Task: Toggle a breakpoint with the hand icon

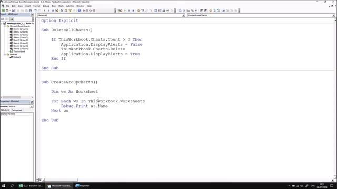Action: tap(138, 10)
